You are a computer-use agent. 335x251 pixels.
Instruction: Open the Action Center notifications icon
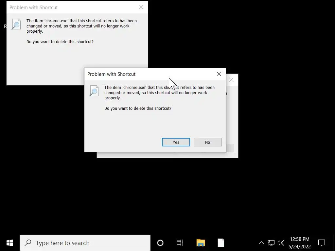click(x=322, y=243)
